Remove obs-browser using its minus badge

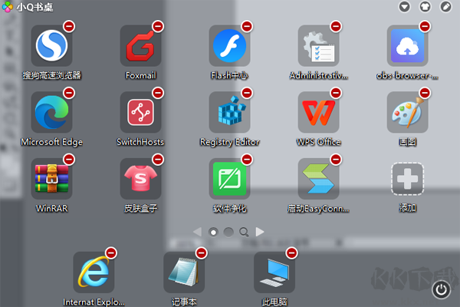[425, 26]
